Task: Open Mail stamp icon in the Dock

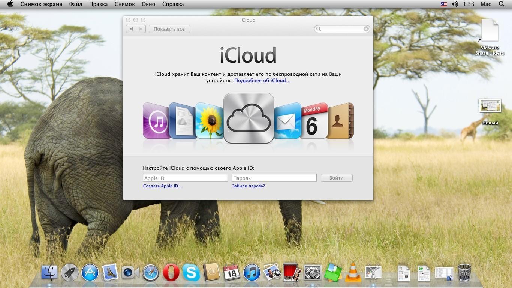Action: click(x=110, y=273)
